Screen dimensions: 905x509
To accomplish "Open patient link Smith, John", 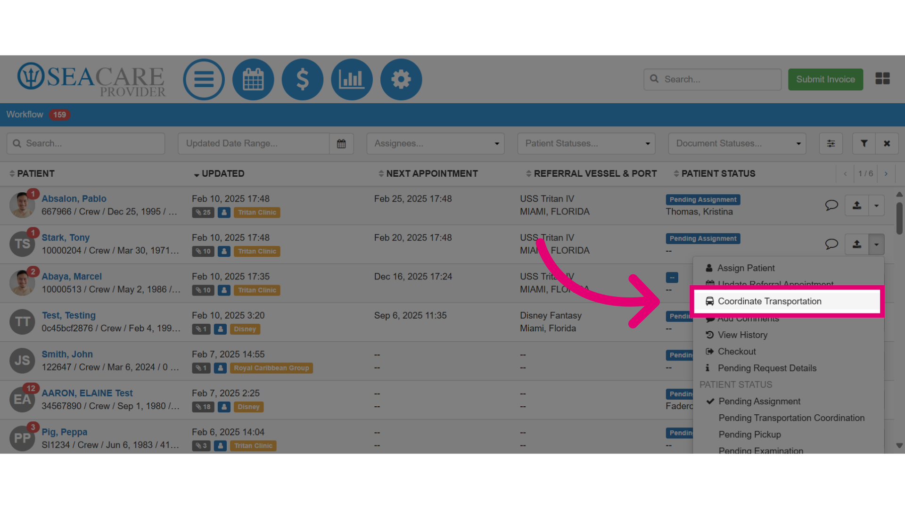I will [x=67, y=354].
